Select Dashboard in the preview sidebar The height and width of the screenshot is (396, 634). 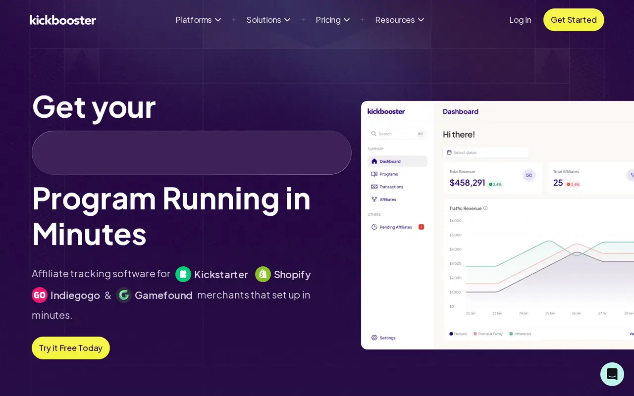pos(398,161)
